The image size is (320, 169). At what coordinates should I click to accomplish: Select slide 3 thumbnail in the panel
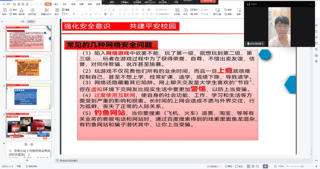[28, 67]
